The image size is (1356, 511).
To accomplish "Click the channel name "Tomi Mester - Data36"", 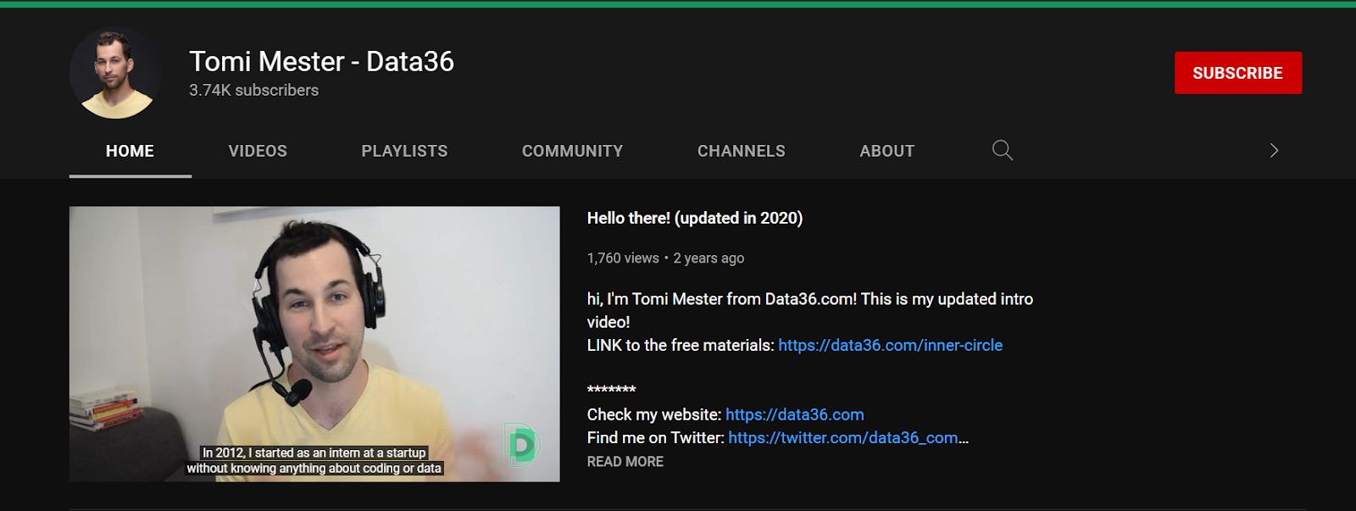I will [321, 61].
